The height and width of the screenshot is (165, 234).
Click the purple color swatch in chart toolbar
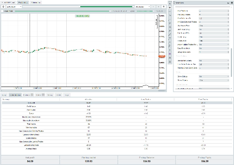tap(170, 53)
